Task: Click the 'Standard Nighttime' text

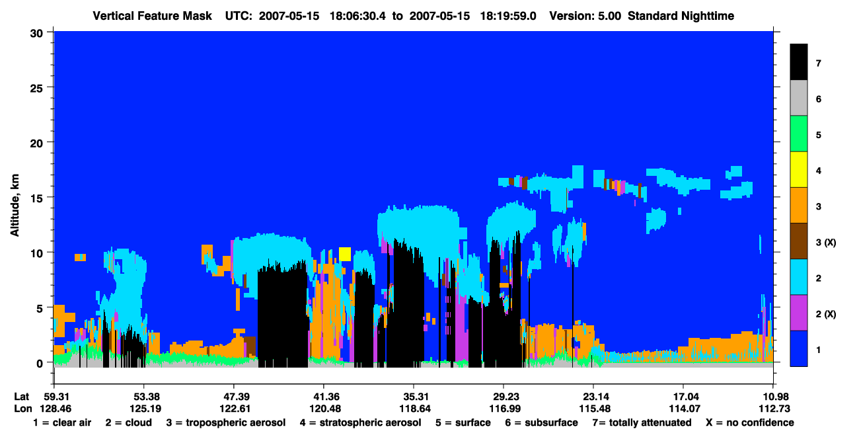Action: point(679,16)
